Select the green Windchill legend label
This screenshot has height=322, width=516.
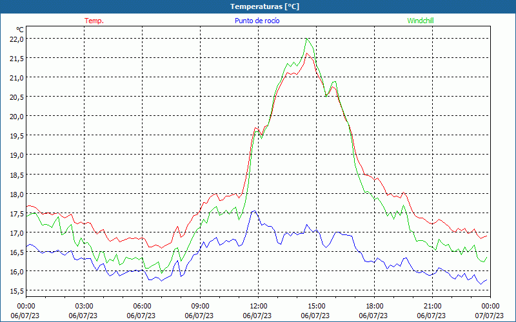[421, 21]
